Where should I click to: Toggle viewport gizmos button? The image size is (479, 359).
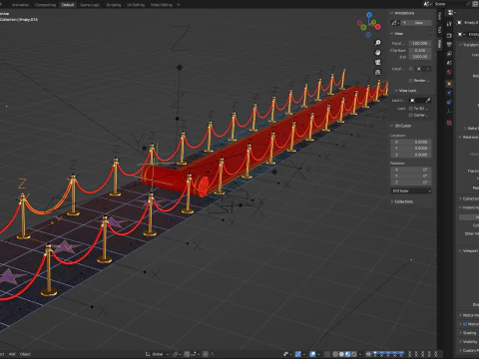[x=298, y=354]
